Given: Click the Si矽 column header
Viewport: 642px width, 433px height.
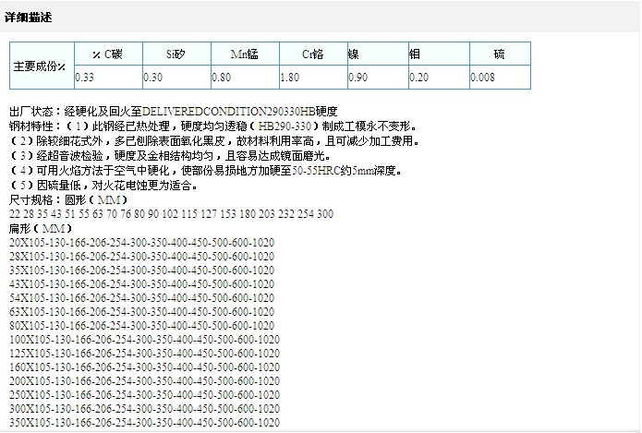Looking at the screenshot, I should click(x=176, y=54).
